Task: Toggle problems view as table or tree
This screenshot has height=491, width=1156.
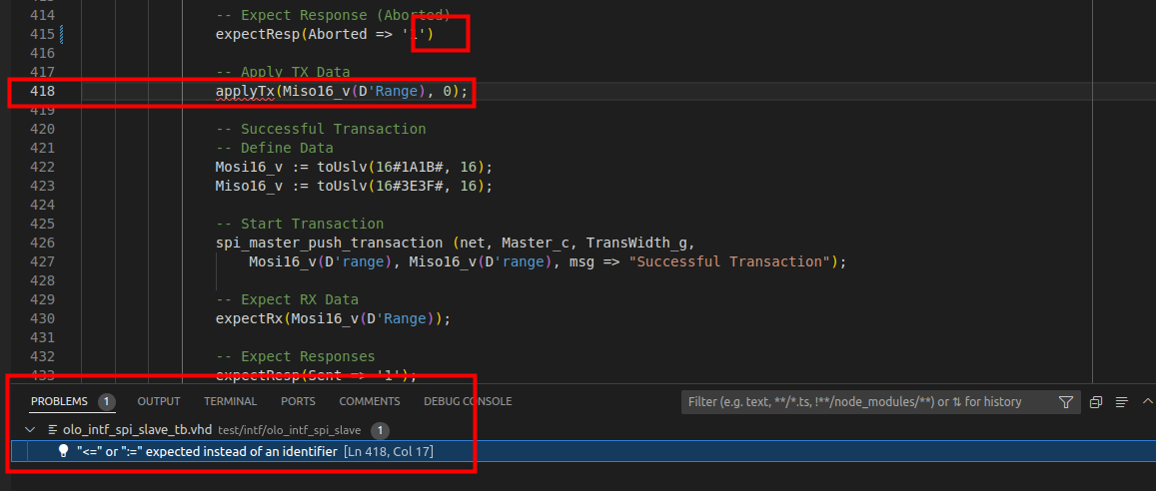Action: [x=1121, y=402]
